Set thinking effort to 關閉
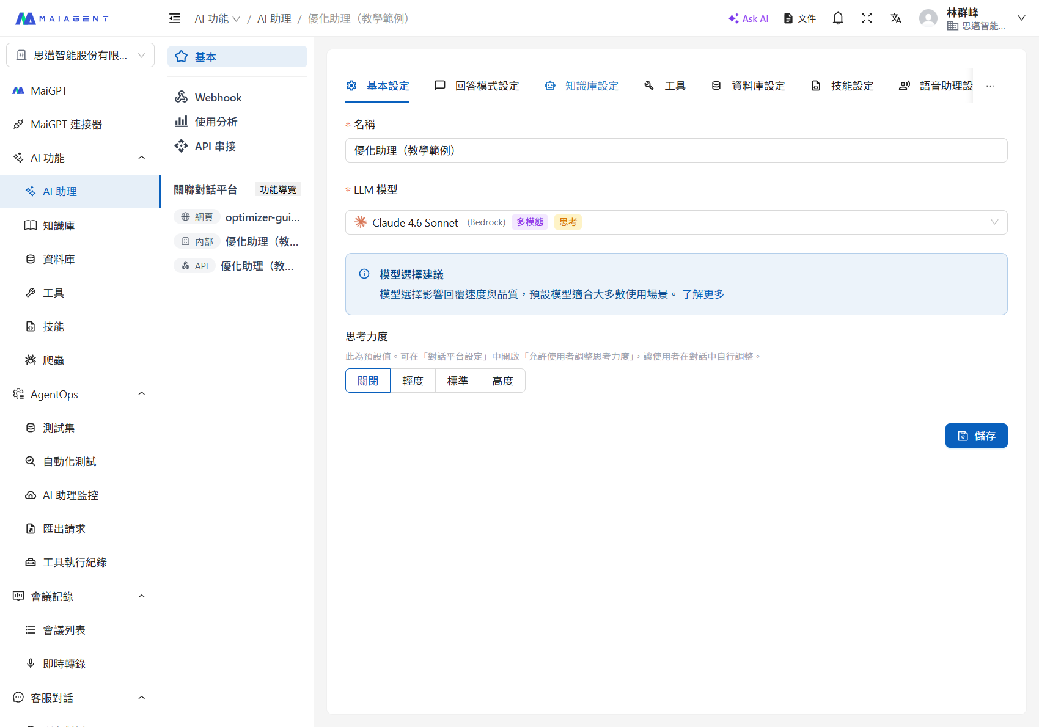 [368, 381]
